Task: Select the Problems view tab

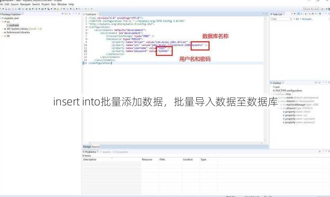Action: pos(90,152)
